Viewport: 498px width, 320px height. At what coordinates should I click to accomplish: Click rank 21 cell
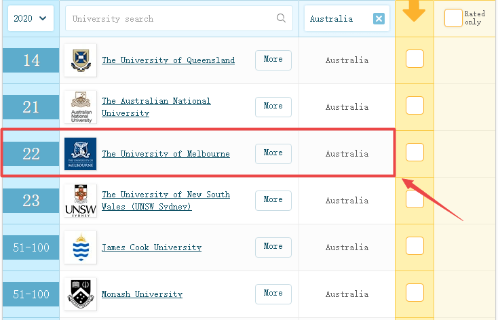click(31, 107)
